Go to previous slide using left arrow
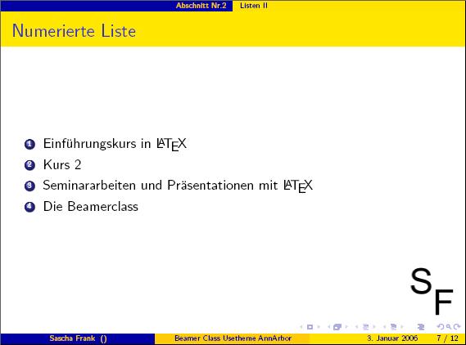The image size is (466, 345). [x=301, y=327]
